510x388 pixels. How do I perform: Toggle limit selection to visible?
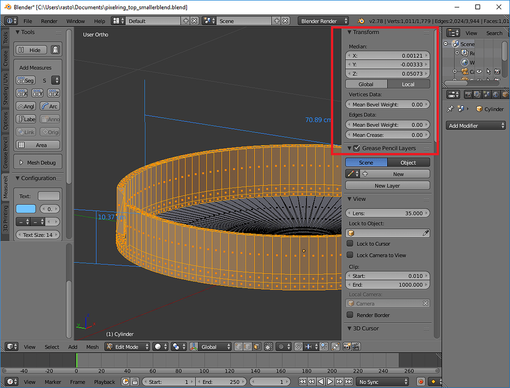[x=268, y=347]
